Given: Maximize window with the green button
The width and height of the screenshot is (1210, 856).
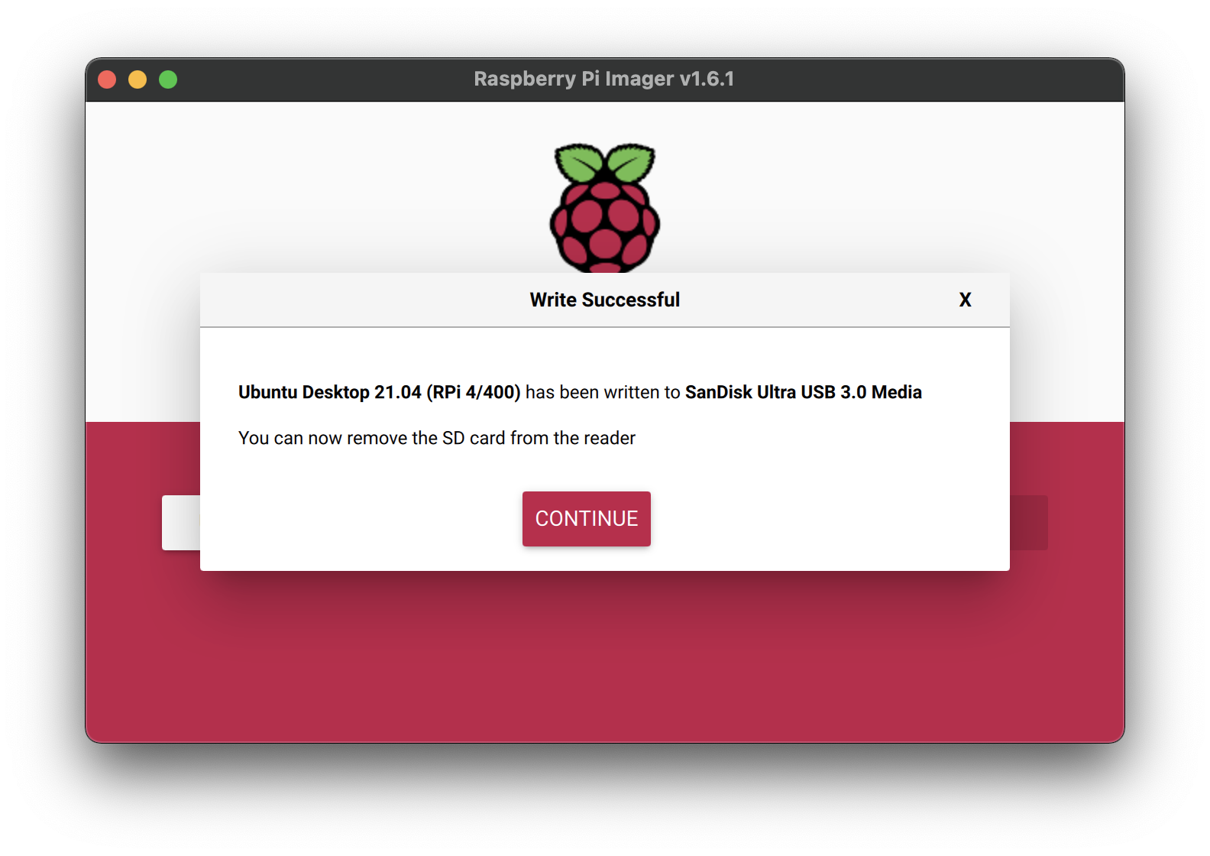Looking at the screenshot, I should (168, 79).
